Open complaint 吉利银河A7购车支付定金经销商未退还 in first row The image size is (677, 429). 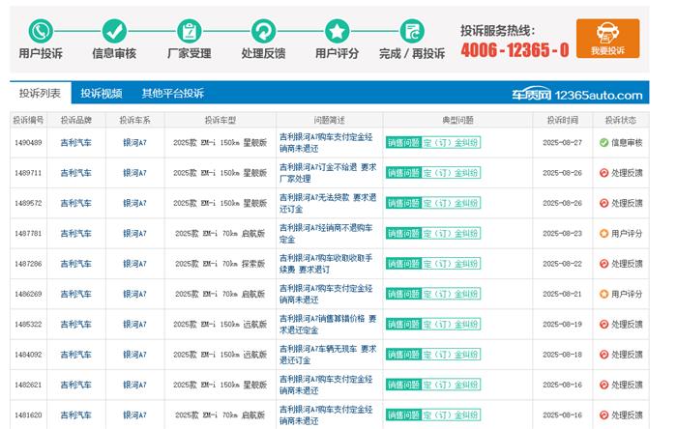325,143
